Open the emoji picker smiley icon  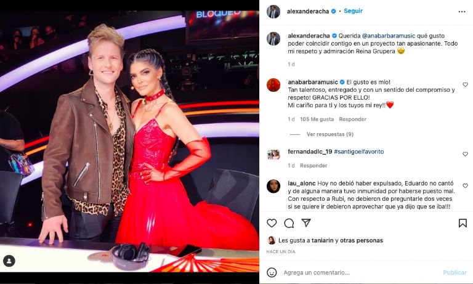pyautogui.click(x=272, y=272)
